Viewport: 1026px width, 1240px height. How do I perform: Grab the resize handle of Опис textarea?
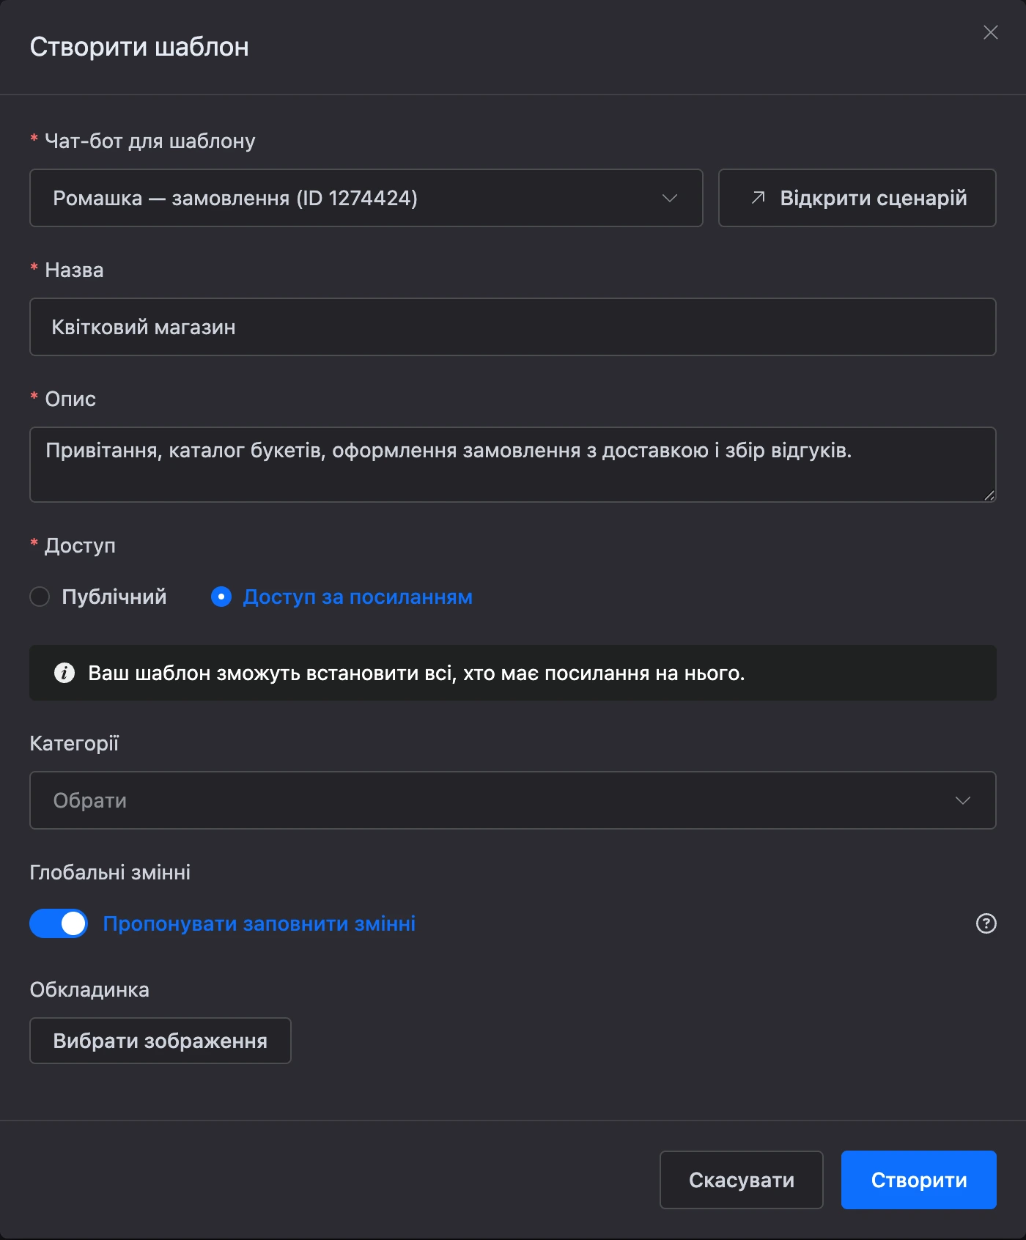(x=989, y=495)
